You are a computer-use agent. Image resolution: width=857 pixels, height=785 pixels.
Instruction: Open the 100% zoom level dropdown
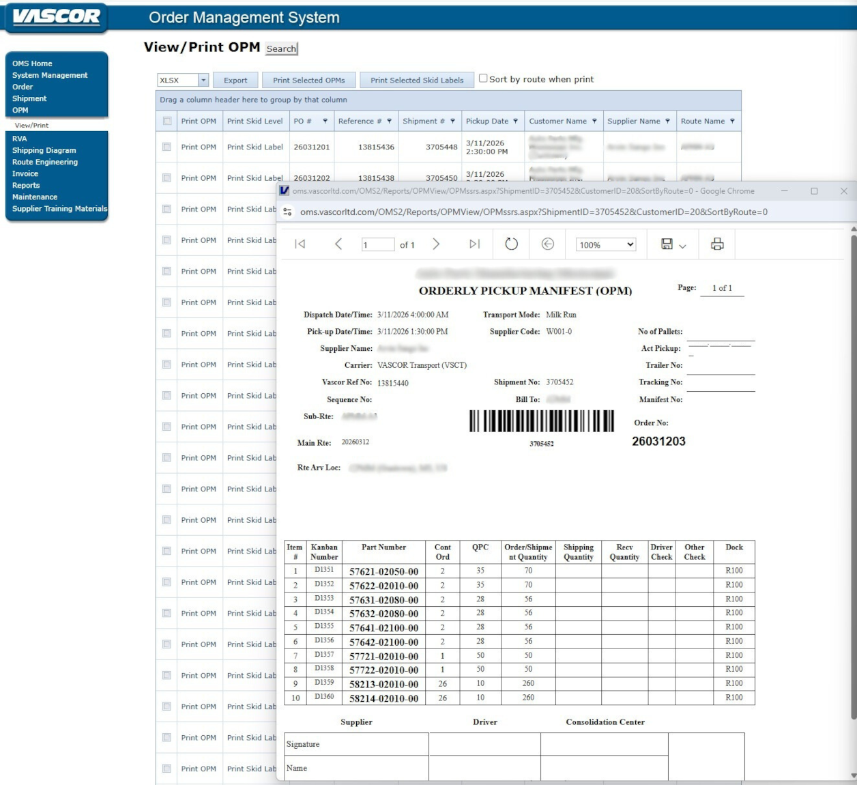[605, 245]
